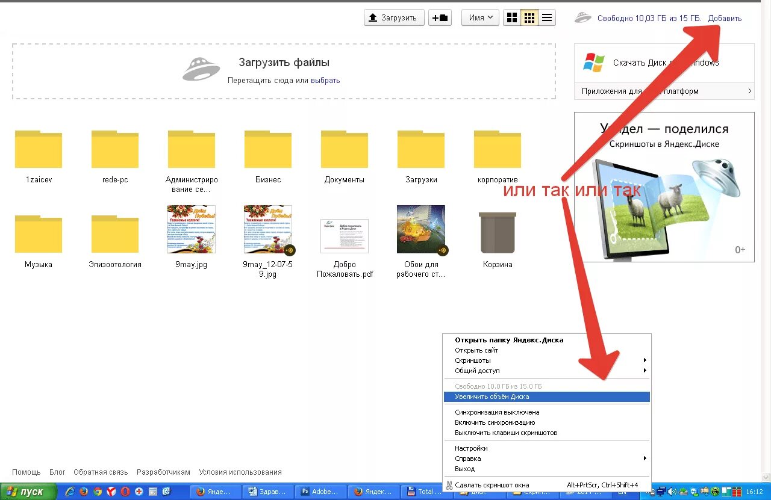Click the new folder button with plus
The image size is (771, 500).
pos(440,17)
